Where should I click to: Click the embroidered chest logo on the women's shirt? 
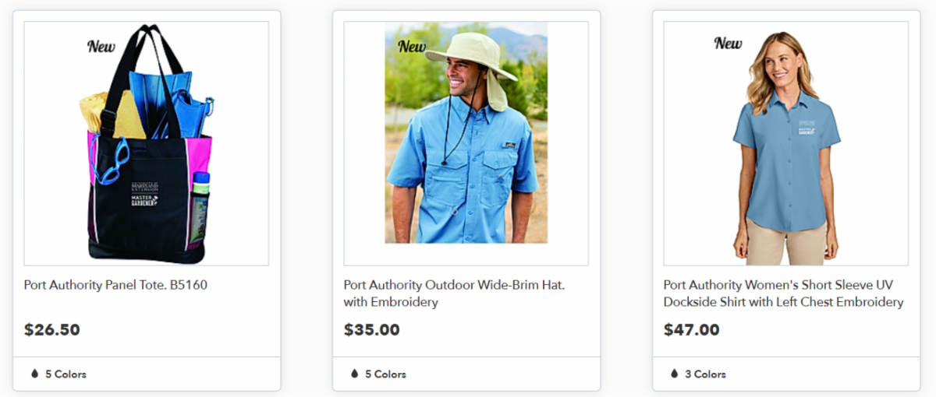(806, 126)
